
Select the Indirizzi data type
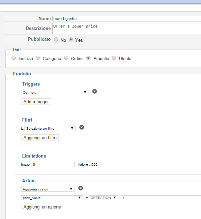click(14, 58)
